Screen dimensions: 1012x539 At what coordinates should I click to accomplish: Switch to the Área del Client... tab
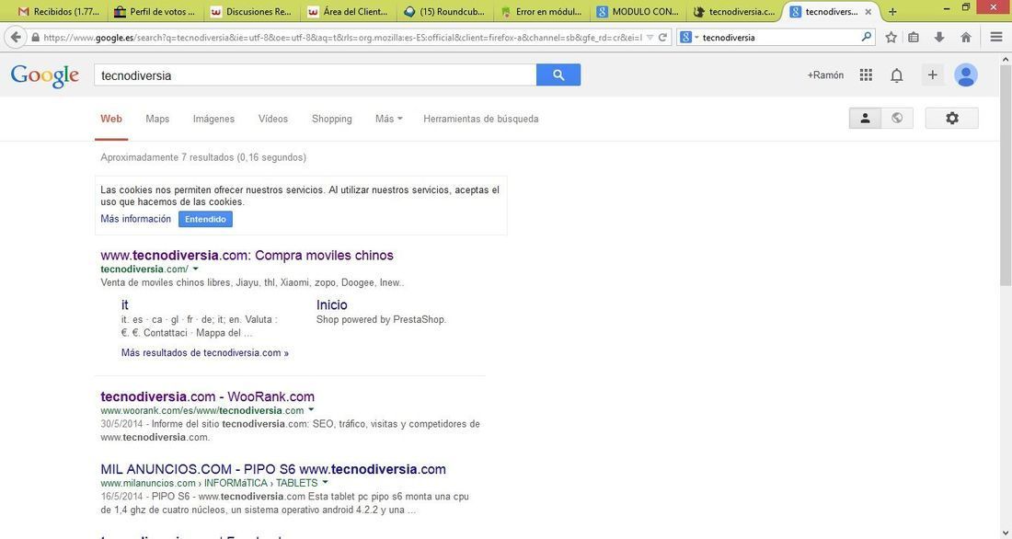(x=349, y=12)
